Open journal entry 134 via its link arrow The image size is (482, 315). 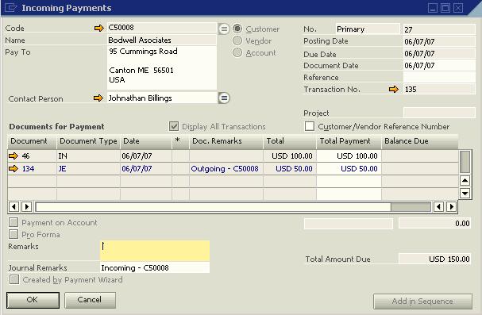pos(13,168)
